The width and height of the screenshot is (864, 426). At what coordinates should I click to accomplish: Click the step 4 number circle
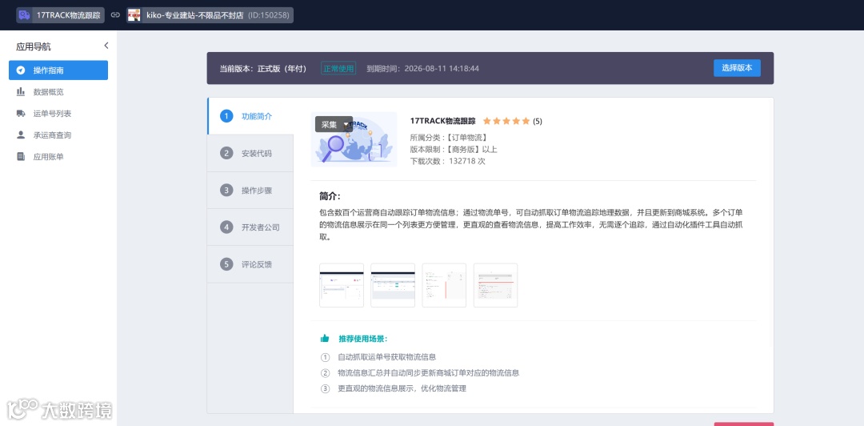226,227
